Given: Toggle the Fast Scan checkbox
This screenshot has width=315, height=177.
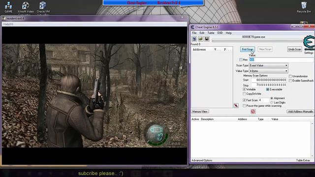Looking at the screenshot, I should (244, 100).
